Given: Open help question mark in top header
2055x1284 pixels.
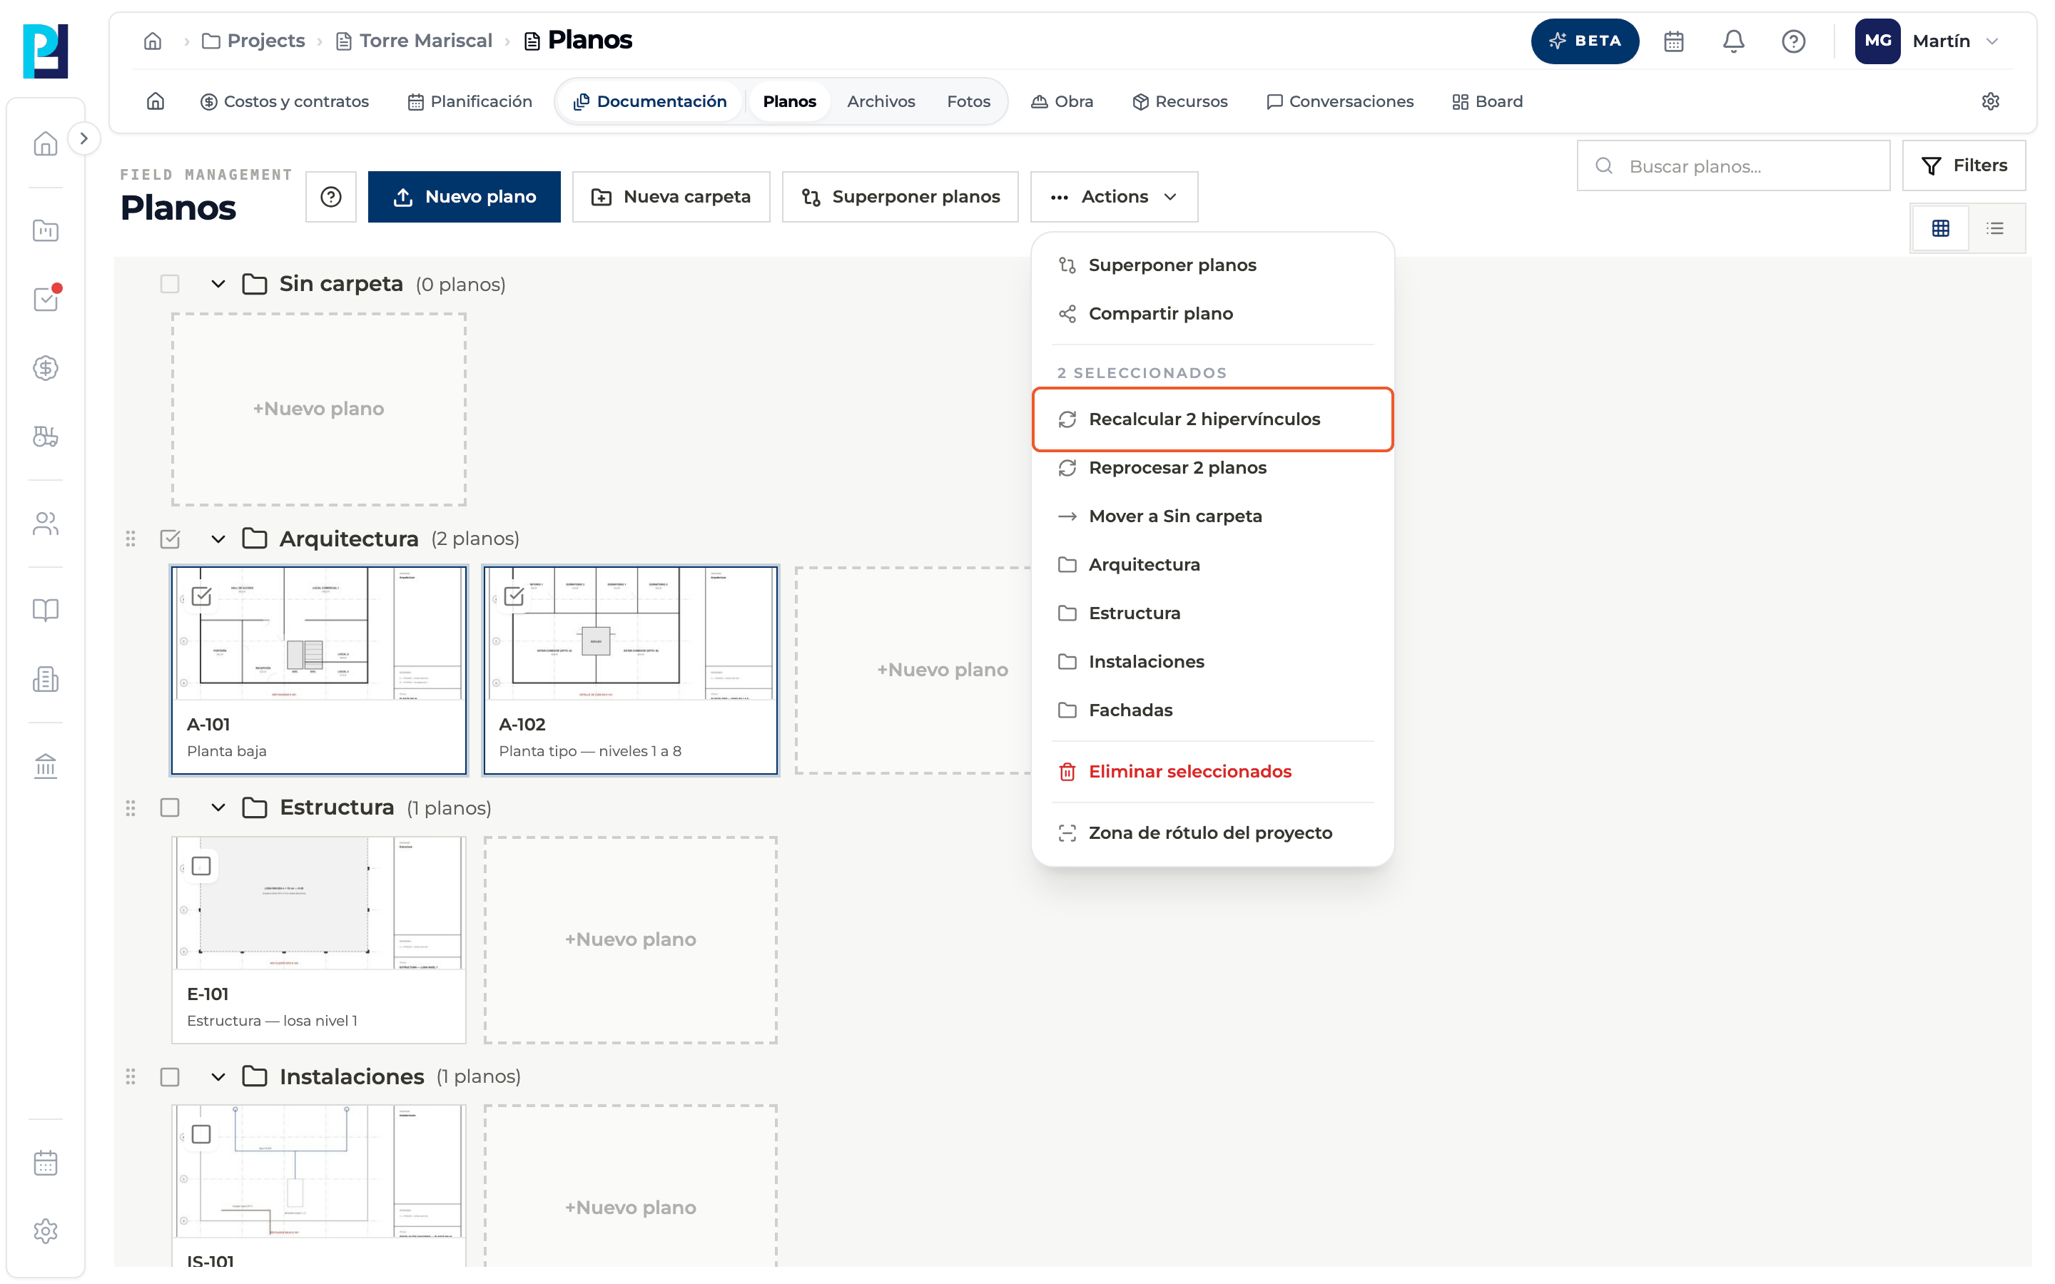Looking at the screenshot, I should coord(1792,41).
